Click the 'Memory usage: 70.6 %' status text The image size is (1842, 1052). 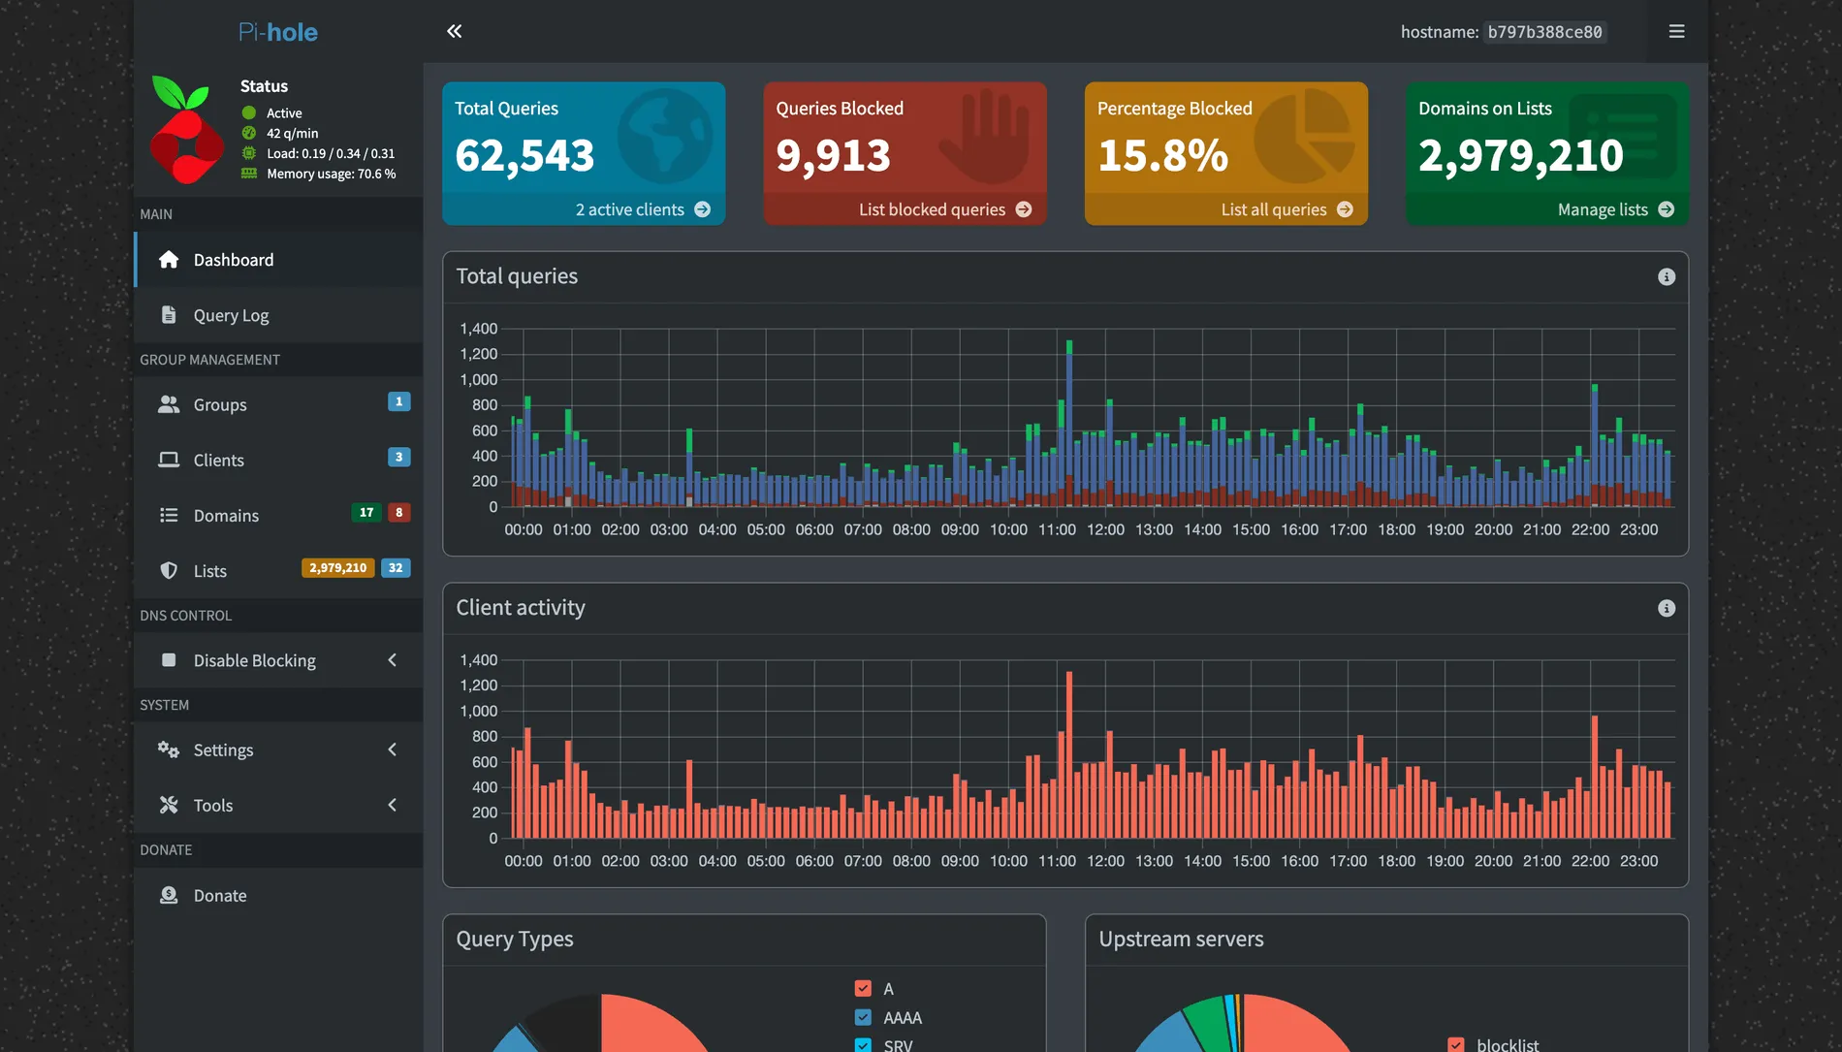332,174
